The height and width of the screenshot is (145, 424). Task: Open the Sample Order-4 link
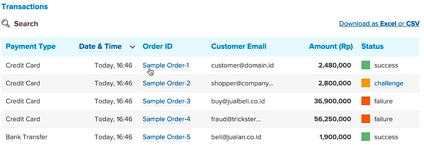(x=166, y=119)
